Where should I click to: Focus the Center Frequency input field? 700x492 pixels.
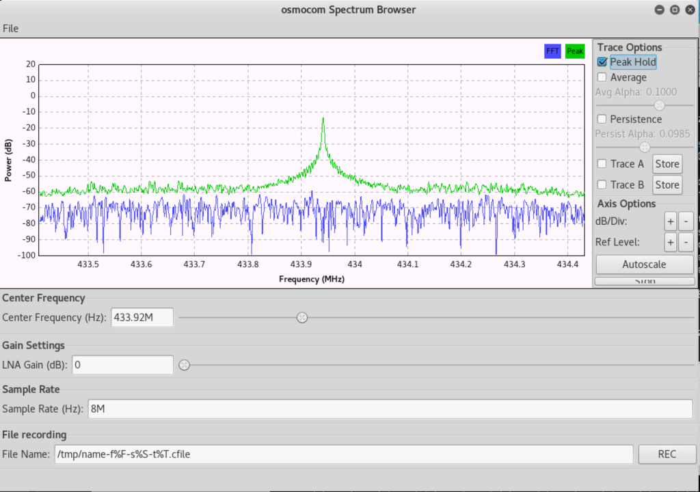click(142, 318)
